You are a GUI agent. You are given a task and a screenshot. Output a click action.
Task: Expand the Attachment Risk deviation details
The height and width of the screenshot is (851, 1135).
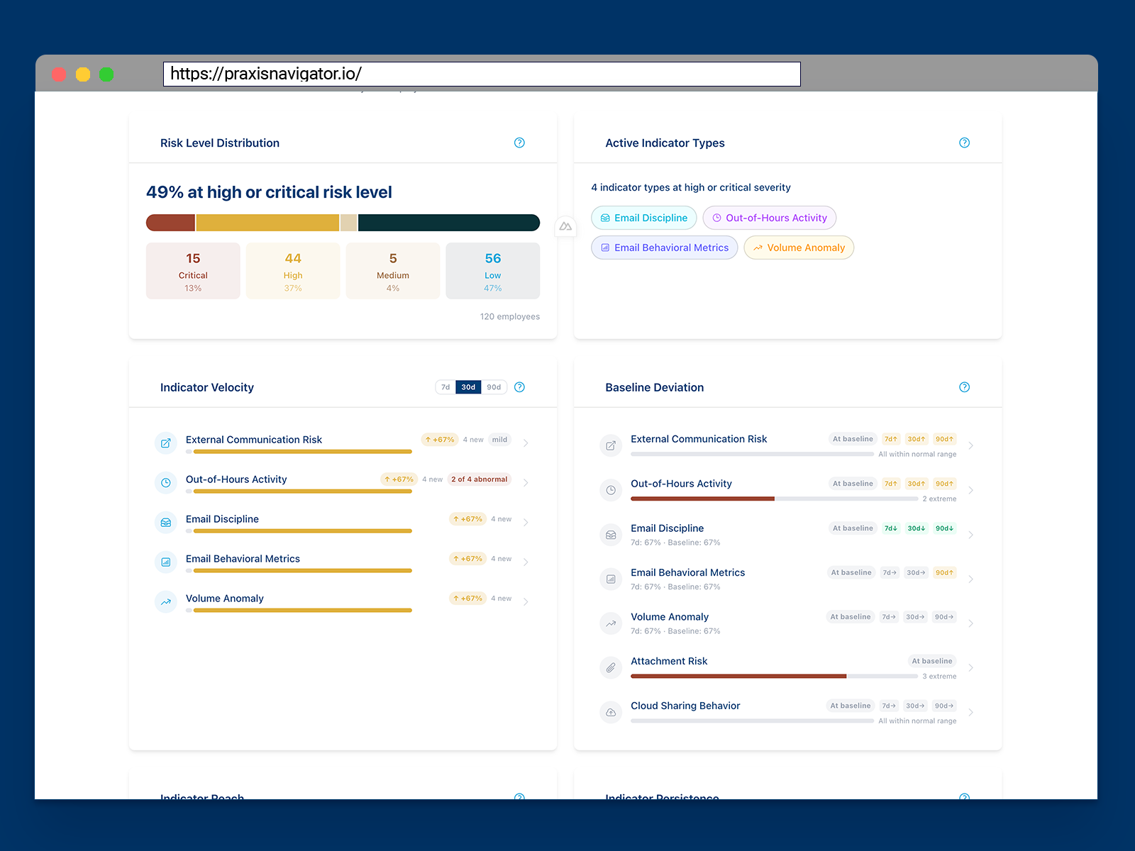pyautogui.click(x=971, y=667)
